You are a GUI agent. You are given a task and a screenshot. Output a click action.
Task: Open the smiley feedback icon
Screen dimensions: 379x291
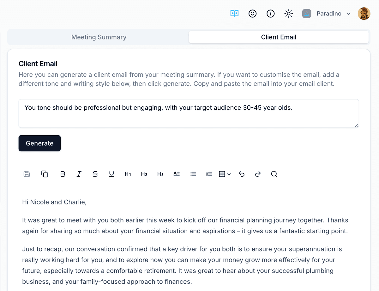[252, 13]
